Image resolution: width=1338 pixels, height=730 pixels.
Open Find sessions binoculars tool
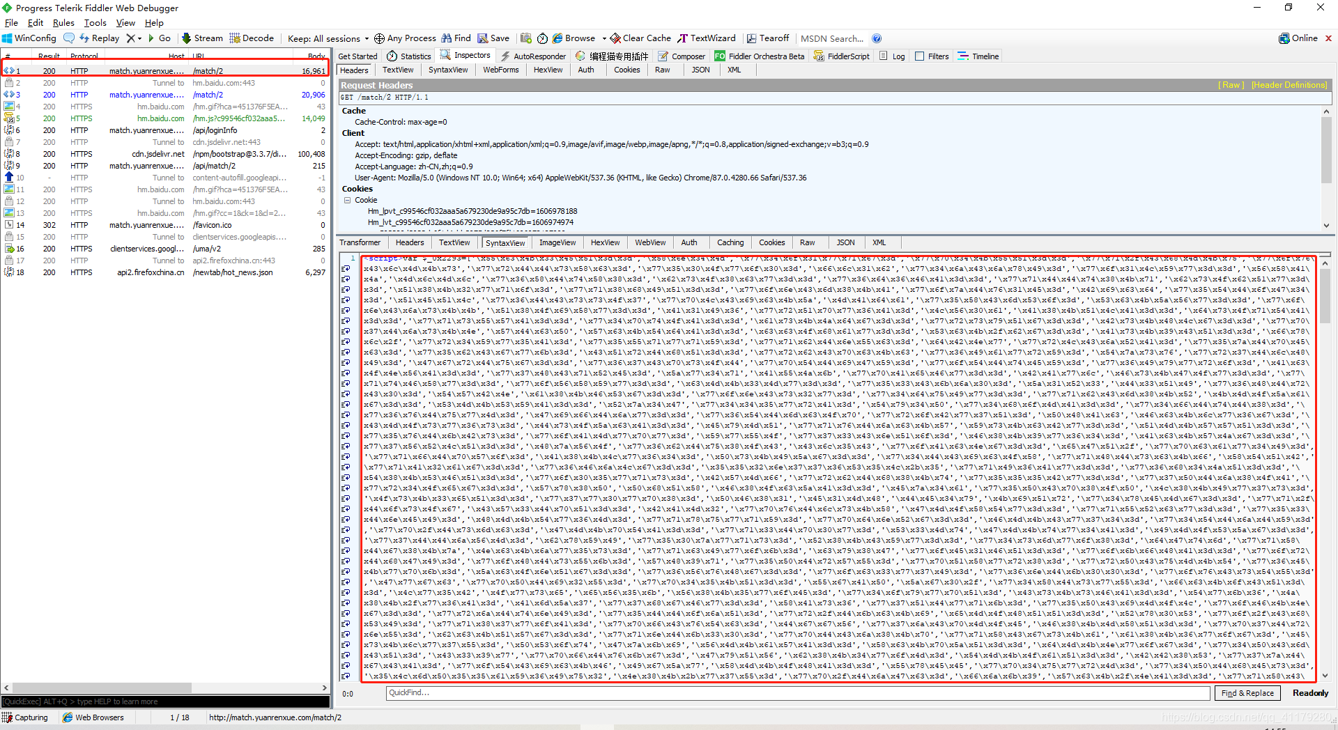[456, 38]
